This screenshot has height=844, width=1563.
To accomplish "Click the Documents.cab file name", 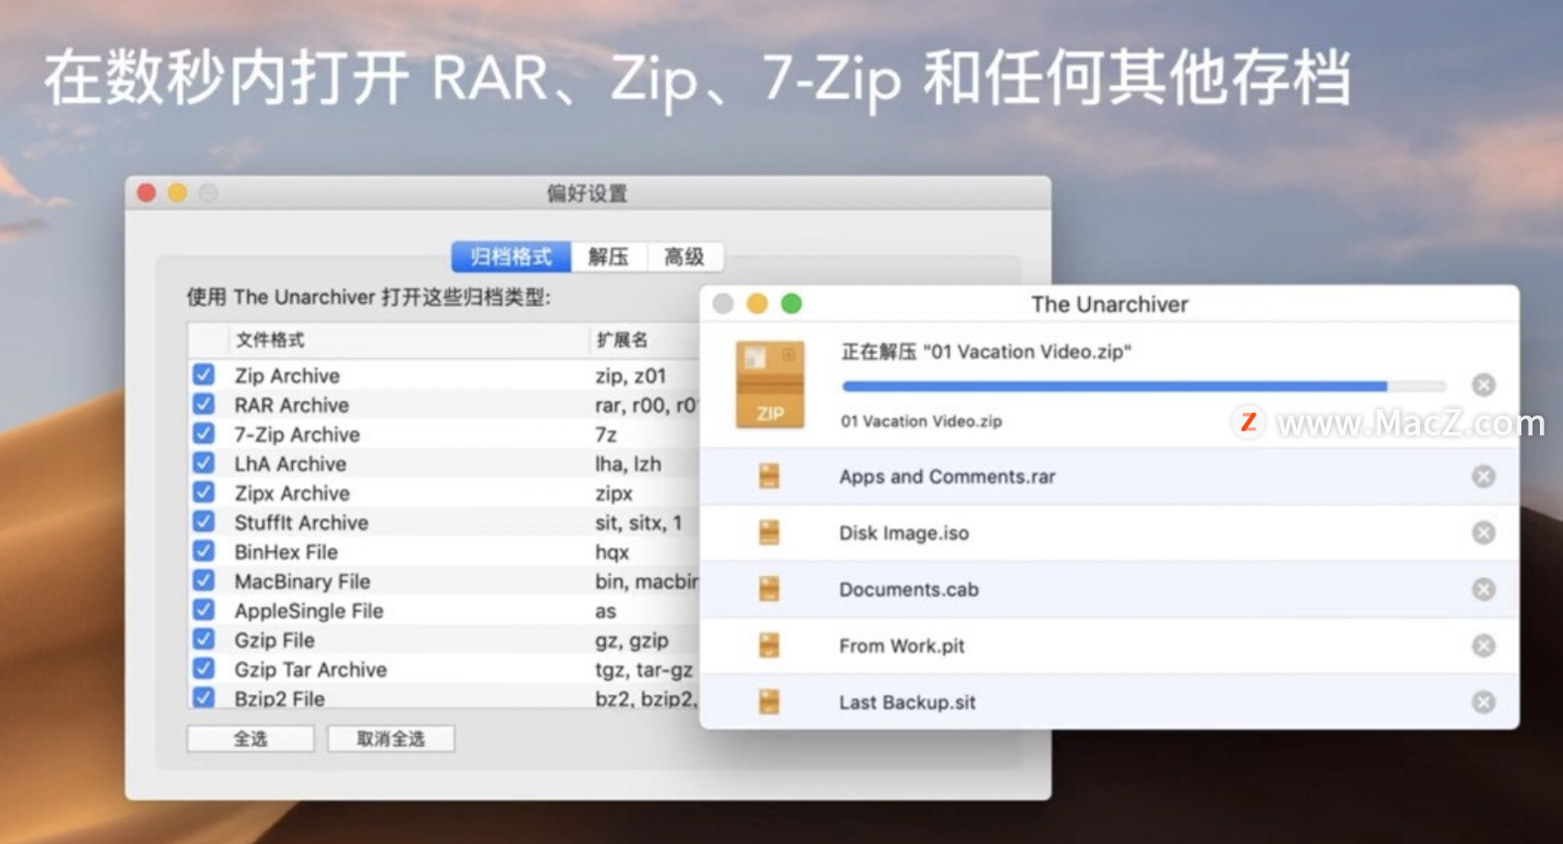I will click(908, 589).
